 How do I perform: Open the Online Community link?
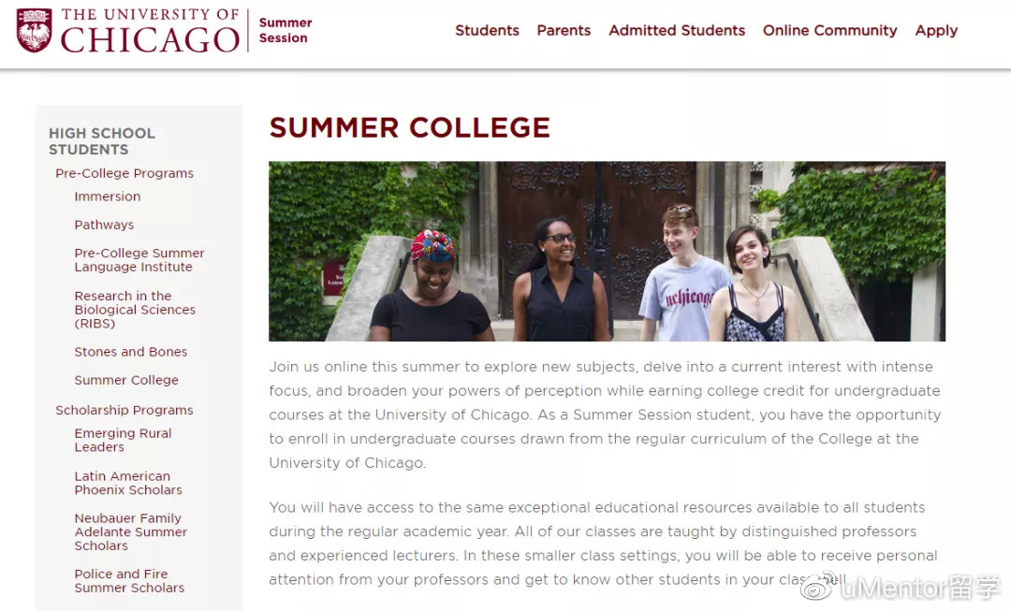pos(829,30)
